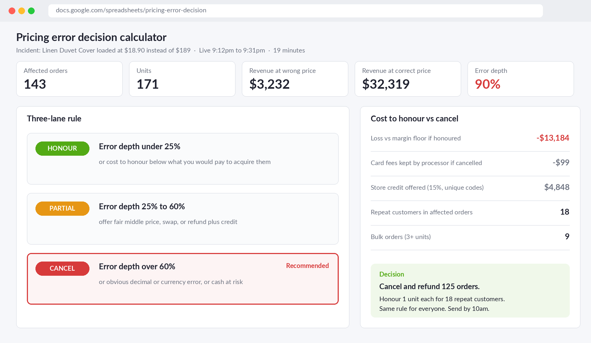
Task: Select the red CANCEL lane badge
Action: [62, 269]
